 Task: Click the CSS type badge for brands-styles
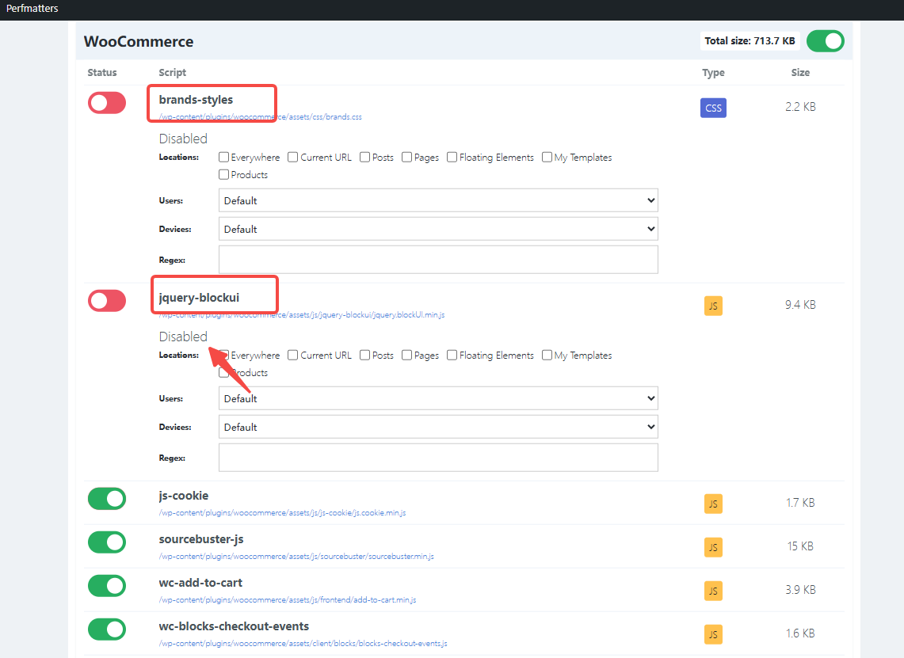click(712, 107)
